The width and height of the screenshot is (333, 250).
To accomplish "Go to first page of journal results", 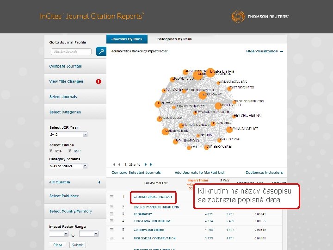I will point(114,164).
